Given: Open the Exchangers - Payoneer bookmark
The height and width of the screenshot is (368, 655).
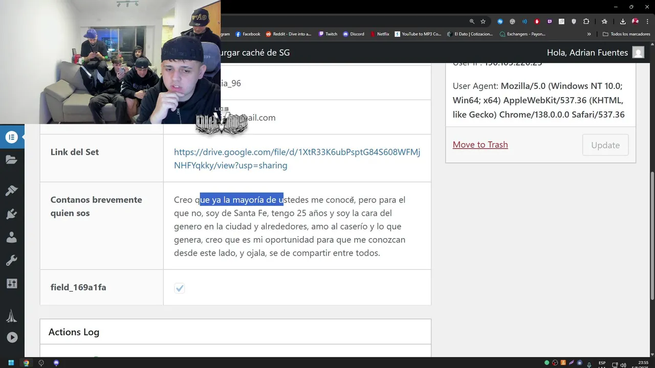Looking at the screenshot, I should (x=522, y=34).
